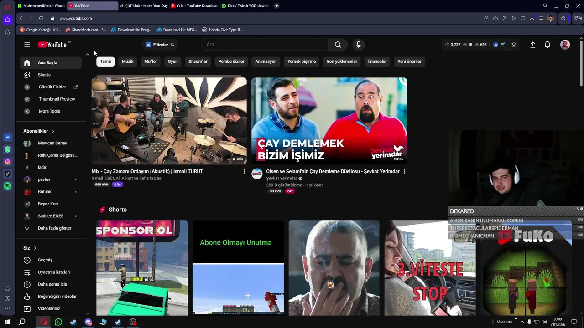The height and width of the screenshot is (328, 584).
Task: Focus the YouTube Ara search field
Action: coord(265,45)
